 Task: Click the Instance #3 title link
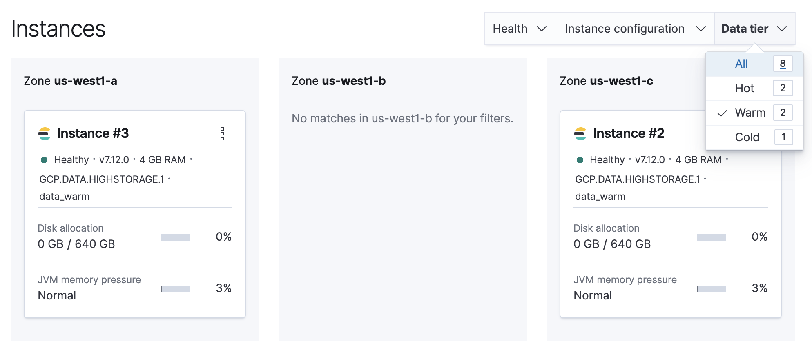click(93, 133)
